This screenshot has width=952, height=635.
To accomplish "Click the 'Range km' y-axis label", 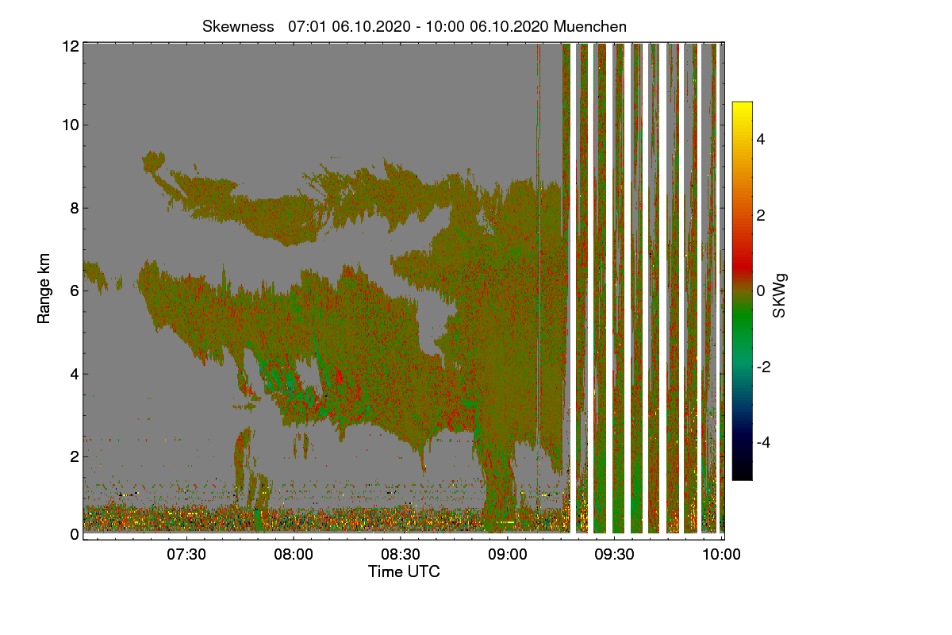I will coord(44,290).
